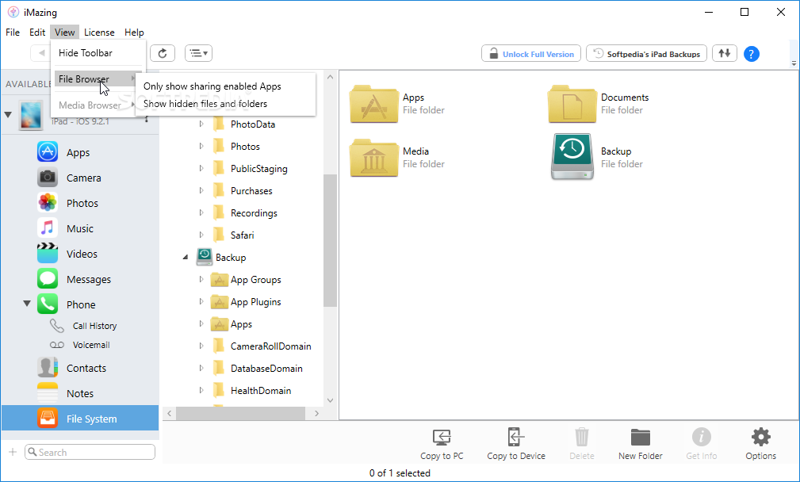Viewport: 800px width, 482px height.
Task: Close the open View menu
Action: point(65,33)
